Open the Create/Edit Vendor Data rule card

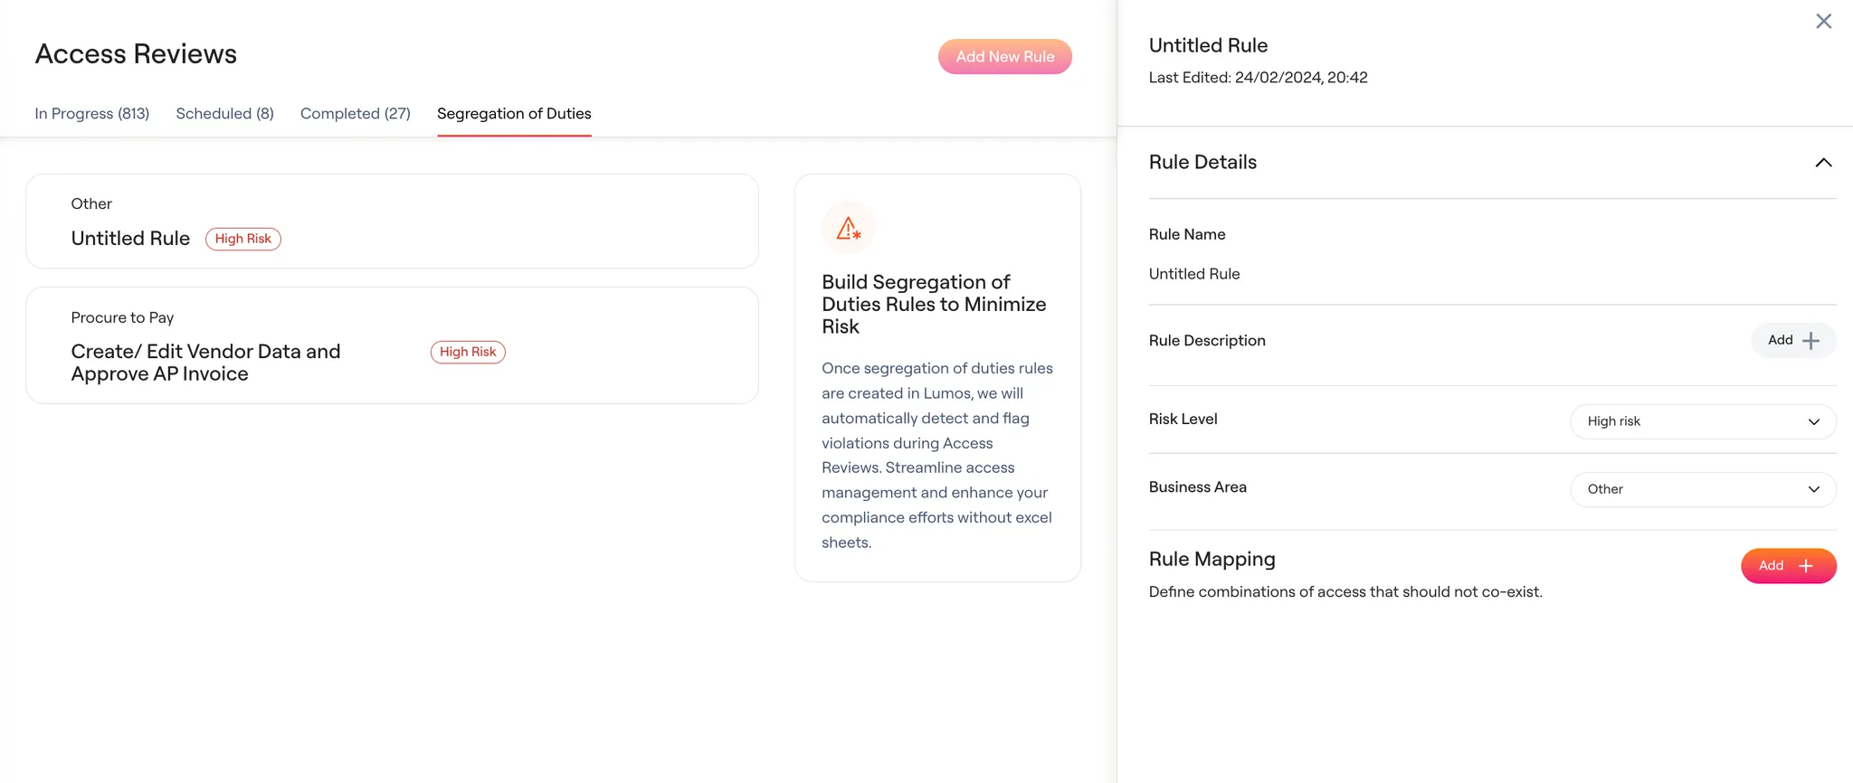pos(392,345)
